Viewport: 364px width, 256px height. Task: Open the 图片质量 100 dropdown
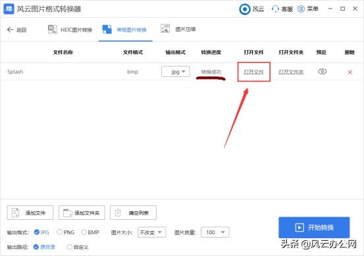coord(215,232)
